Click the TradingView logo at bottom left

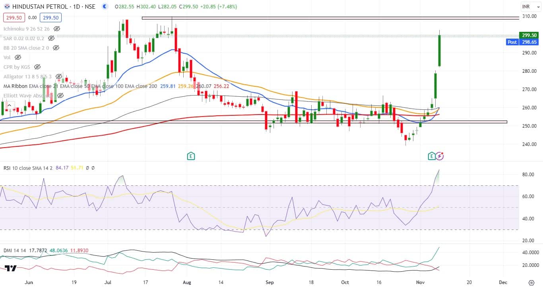(x=10, y=268)
